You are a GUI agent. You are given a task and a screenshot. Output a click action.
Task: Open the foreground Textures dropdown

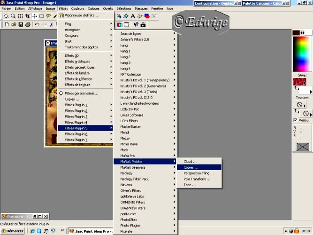click(x=305, y=106)
